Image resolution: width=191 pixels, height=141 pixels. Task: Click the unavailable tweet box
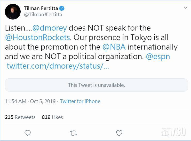tap(96, 85)
